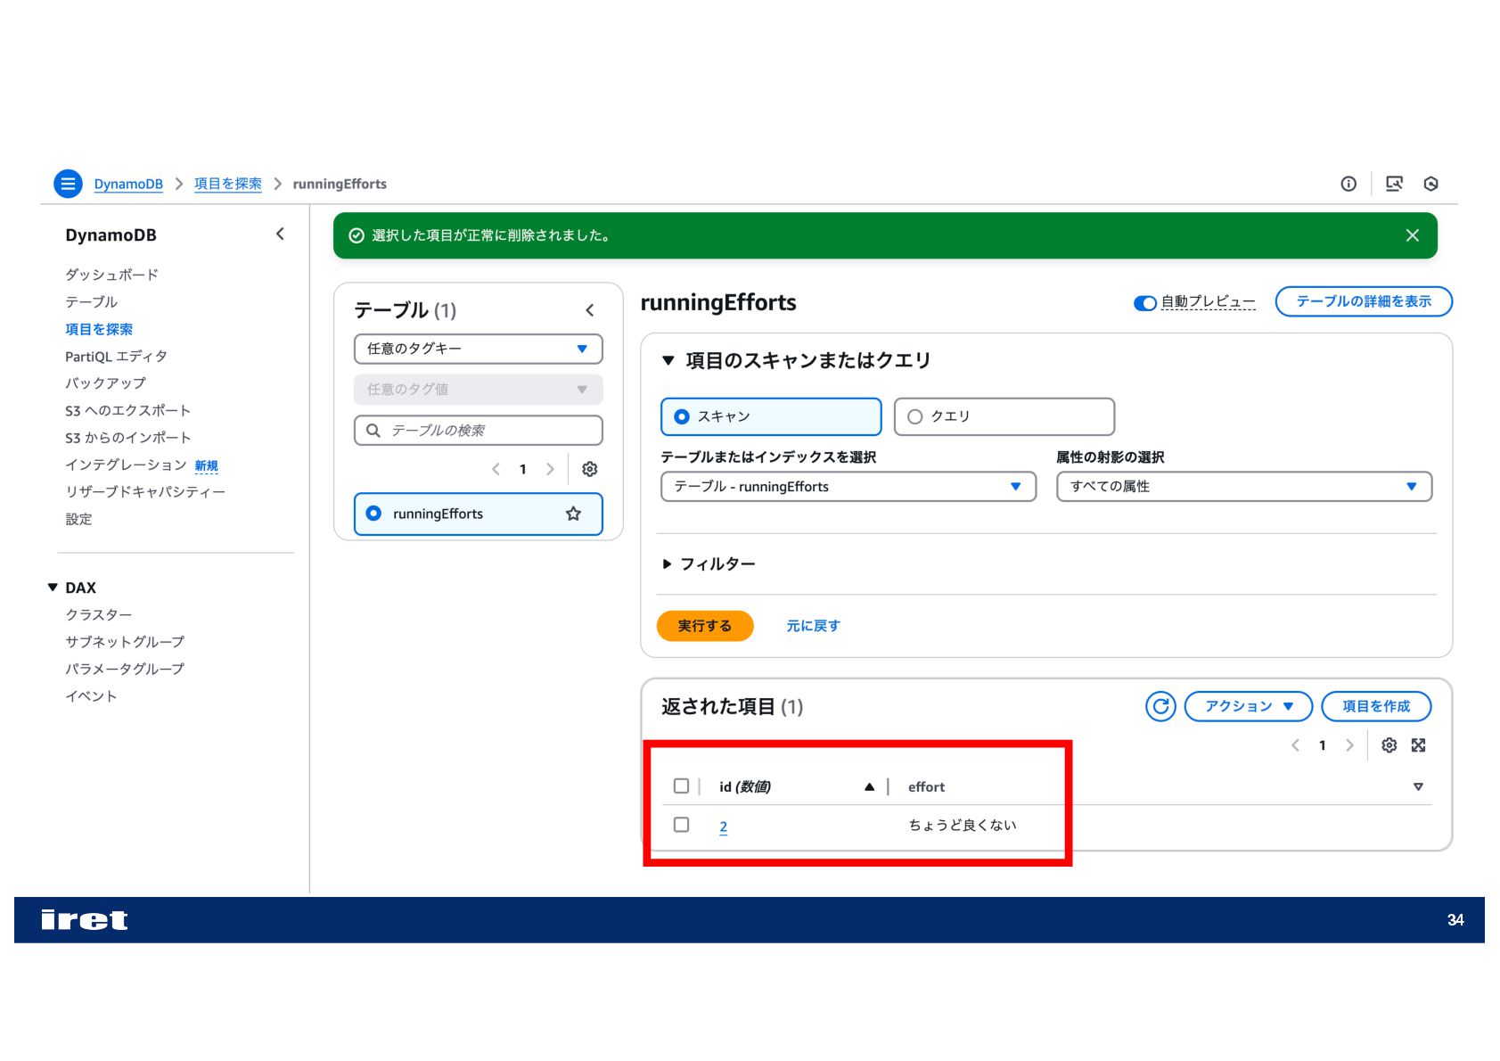Click the Create item button
This screenshot has width=1500, height=1061.
click(x=1376, y=706)
